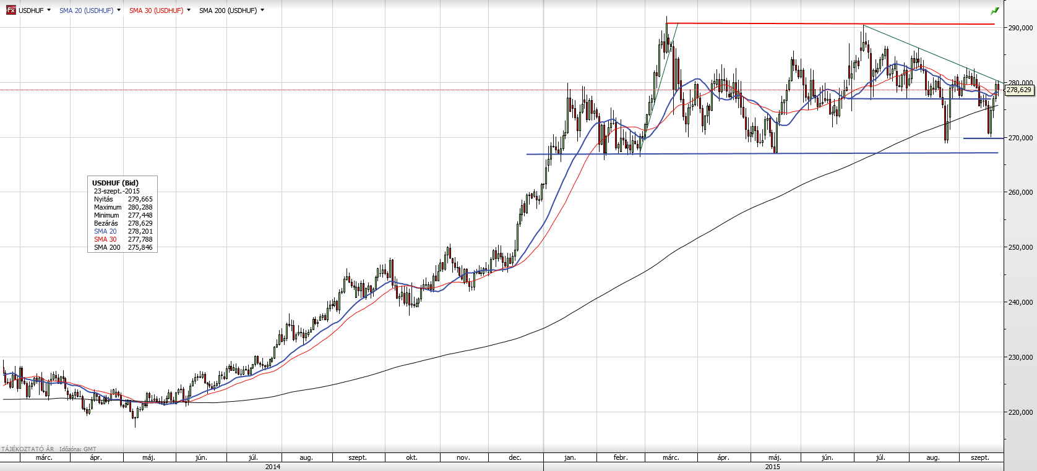Click the Időzóna: GMT footer text
1037x471 pixels.
[78, 449]
